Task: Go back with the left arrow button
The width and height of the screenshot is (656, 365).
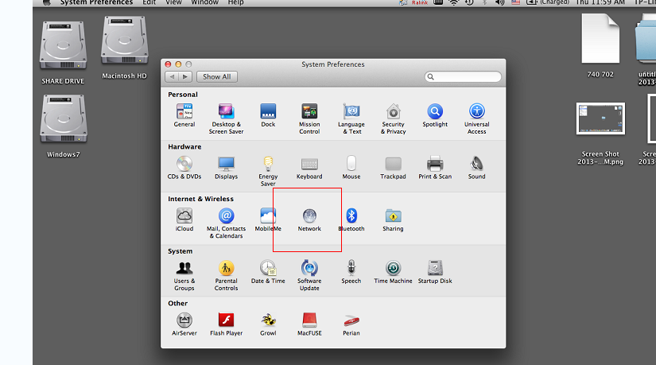Action: click(x=172, y=76)
